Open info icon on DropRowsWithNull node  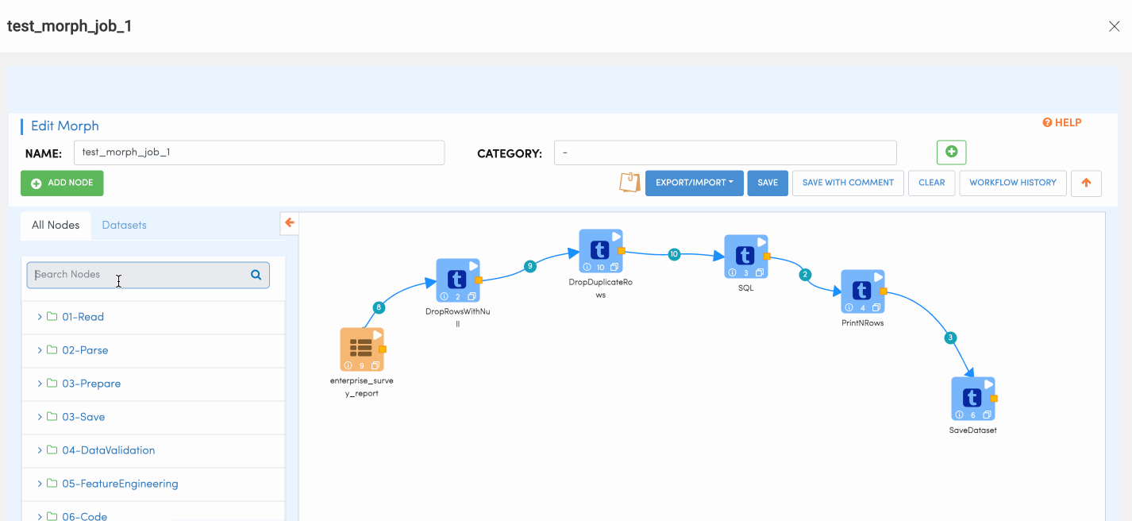pyautogui.click(x=445, y=296)
